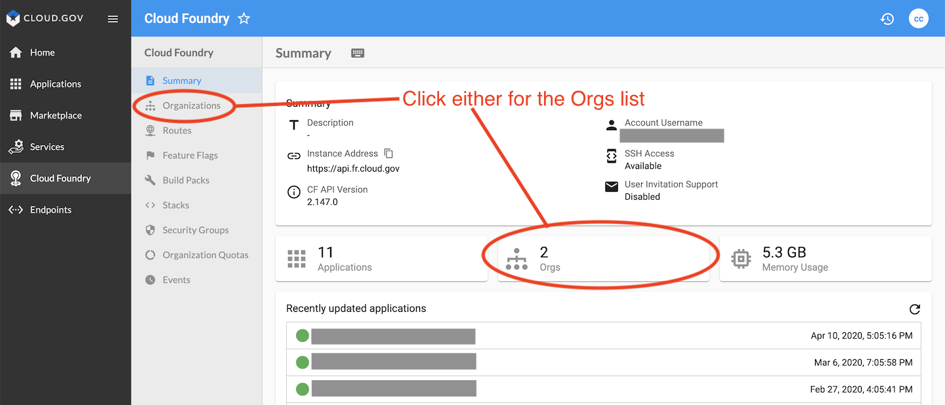This screenshot has width=945, height=405.
Task: Open the 11 Applications summary card
Action: point(381,259)
